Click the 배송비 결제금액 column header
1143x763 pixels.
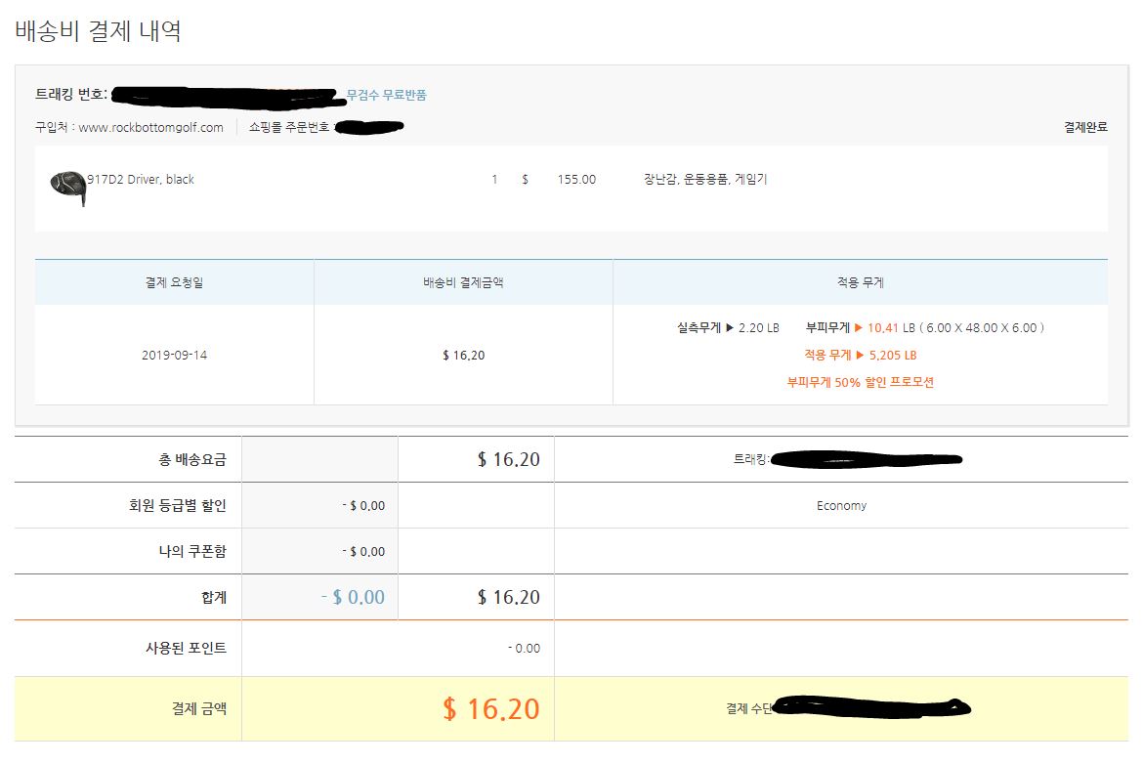click(x=463, y=283)
